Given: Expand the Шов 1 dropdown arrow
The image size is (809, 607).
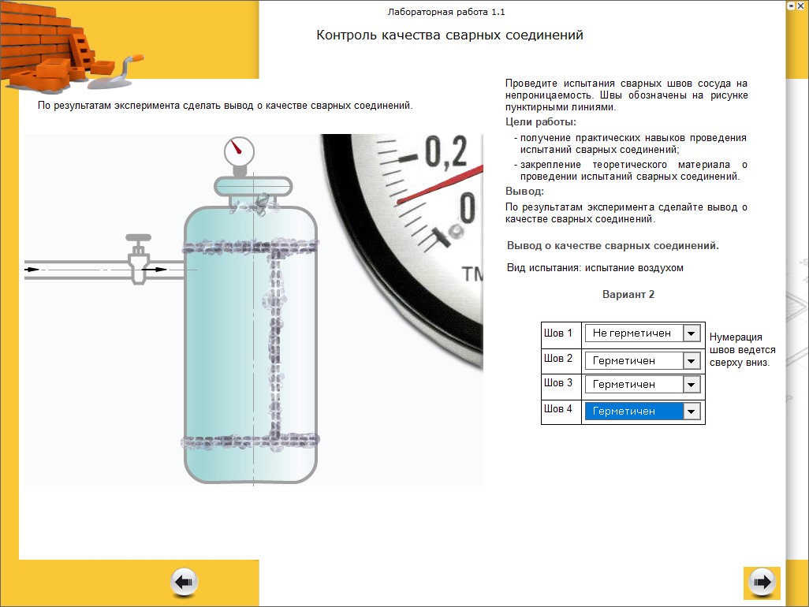Looking at the screenshot, I should click(692, 333).
